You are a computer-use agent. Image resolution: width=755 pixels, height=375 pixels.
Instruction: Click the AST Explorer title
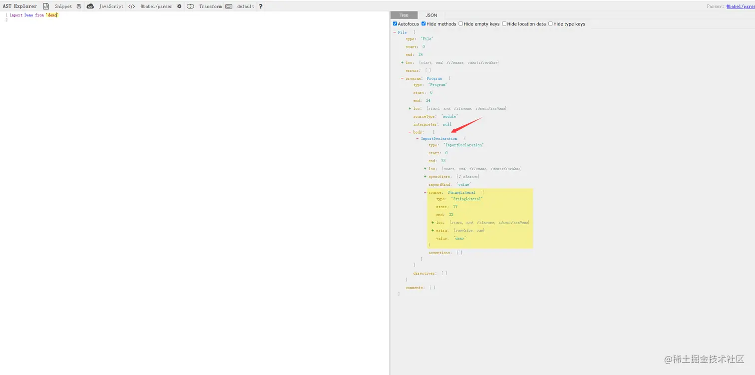pos(20,6)
